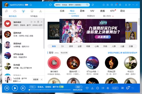The image size is (142, 94).
Task: Open the 标准 quality dropdown
Action: click(x=33, y=87)
